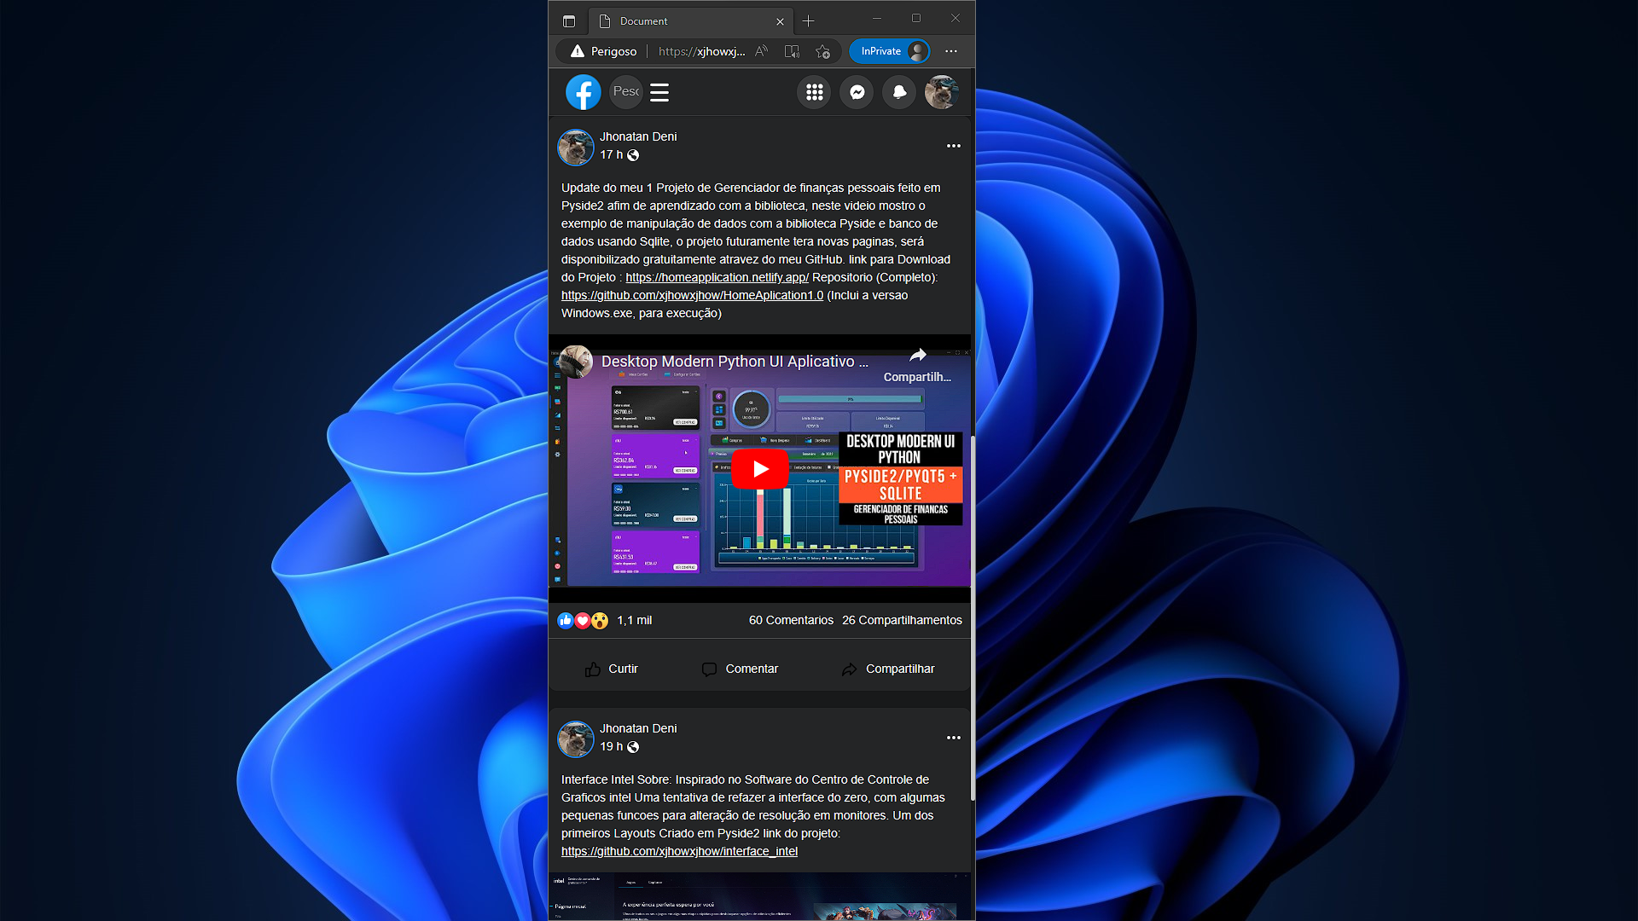Click the heart reaction emoji icon
The image size is (1638, 921).
pyautogui.click(x=583, y=621)
